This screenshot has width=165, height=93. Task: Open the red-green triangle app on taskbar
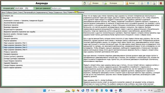[x=78, y=90]
